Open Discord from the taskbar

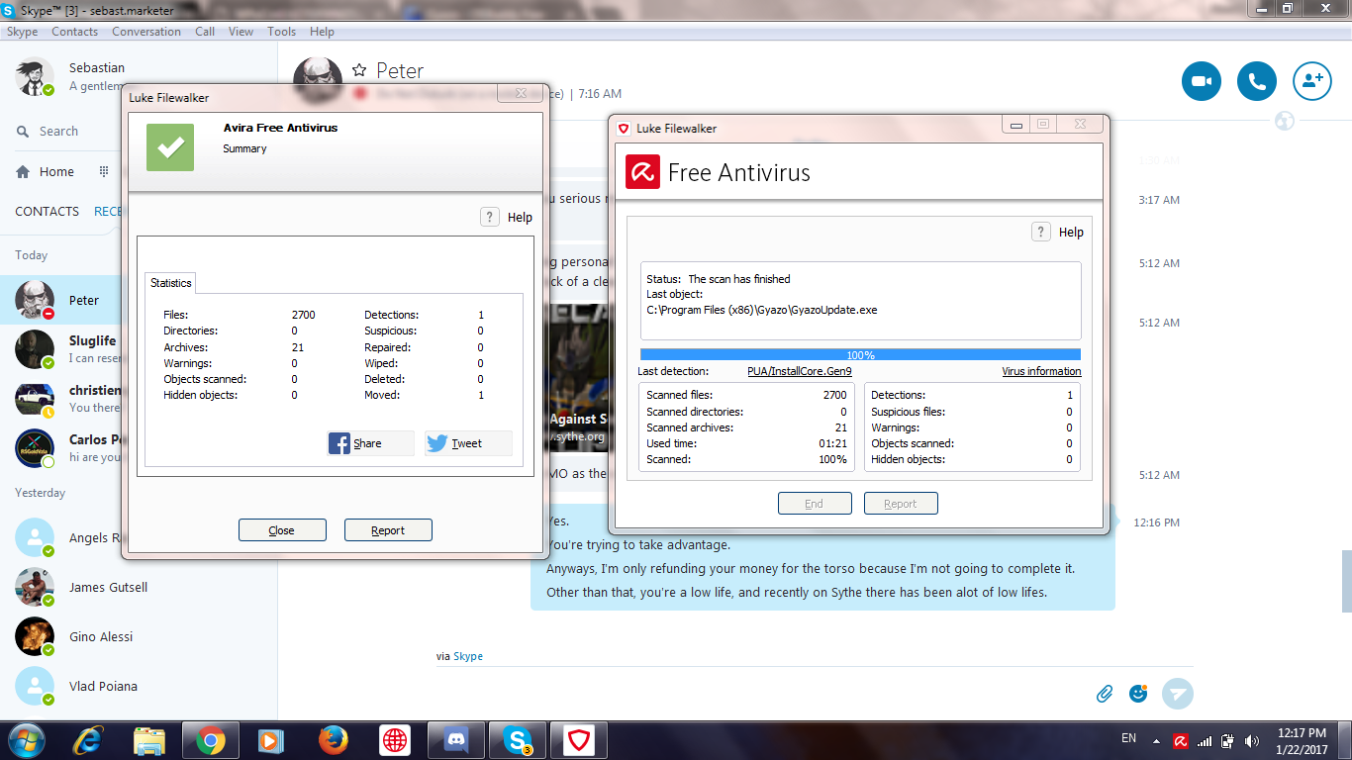455,740
